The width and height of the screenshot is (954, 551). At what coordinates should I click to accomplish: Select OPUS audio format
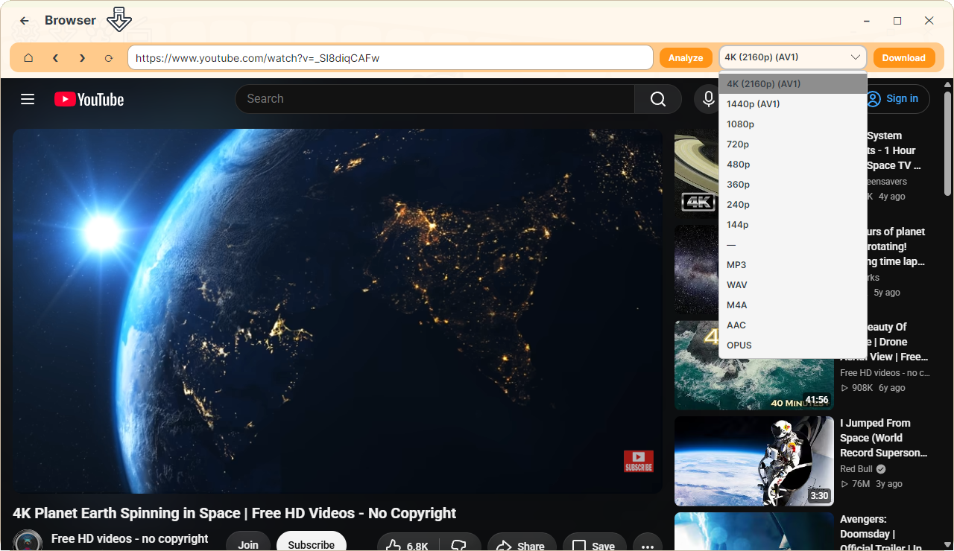[793, 345]
